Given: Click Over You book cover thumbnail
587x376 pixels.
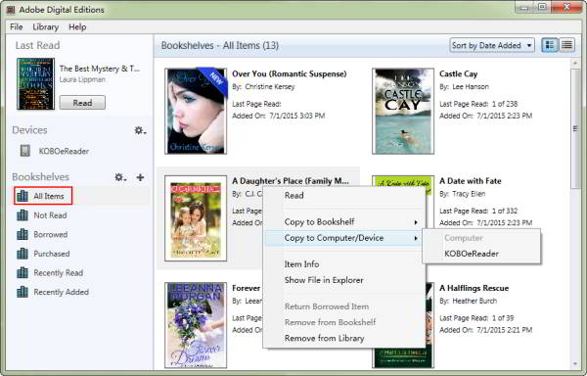Looking at the screenshot, I should 196,111.
